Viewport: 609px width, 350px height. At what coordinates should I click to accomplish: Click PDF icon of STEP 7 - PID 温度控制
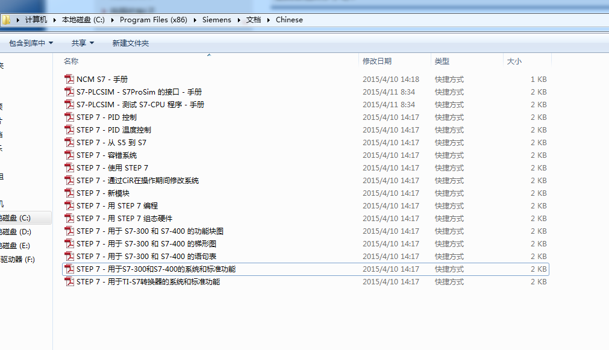point(69,130)
